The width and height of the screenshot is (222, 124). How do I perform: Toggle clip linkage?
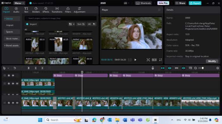(x=176, y=68)
